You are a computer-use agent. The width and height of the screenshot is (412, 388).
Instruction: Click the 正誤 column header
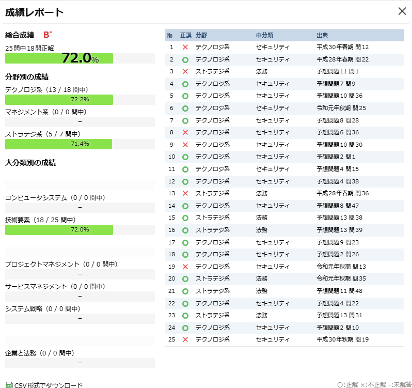tap(186, 35)
